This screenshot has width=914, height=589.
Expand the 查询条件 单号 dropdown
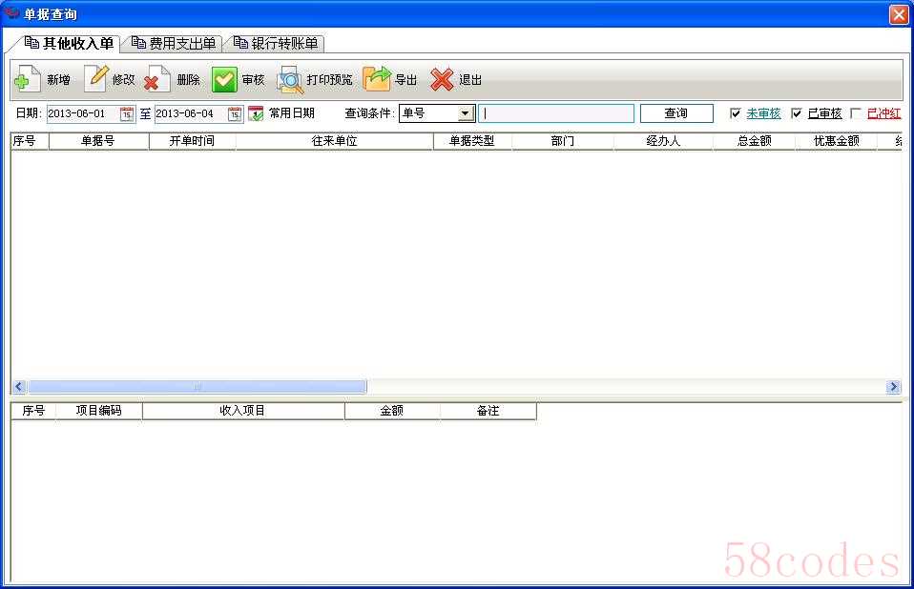pos(466,113)
